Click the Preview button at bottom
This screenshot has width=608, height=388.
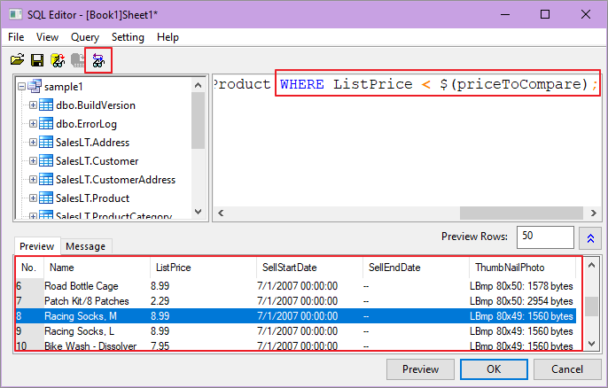(x=421, y=369)
